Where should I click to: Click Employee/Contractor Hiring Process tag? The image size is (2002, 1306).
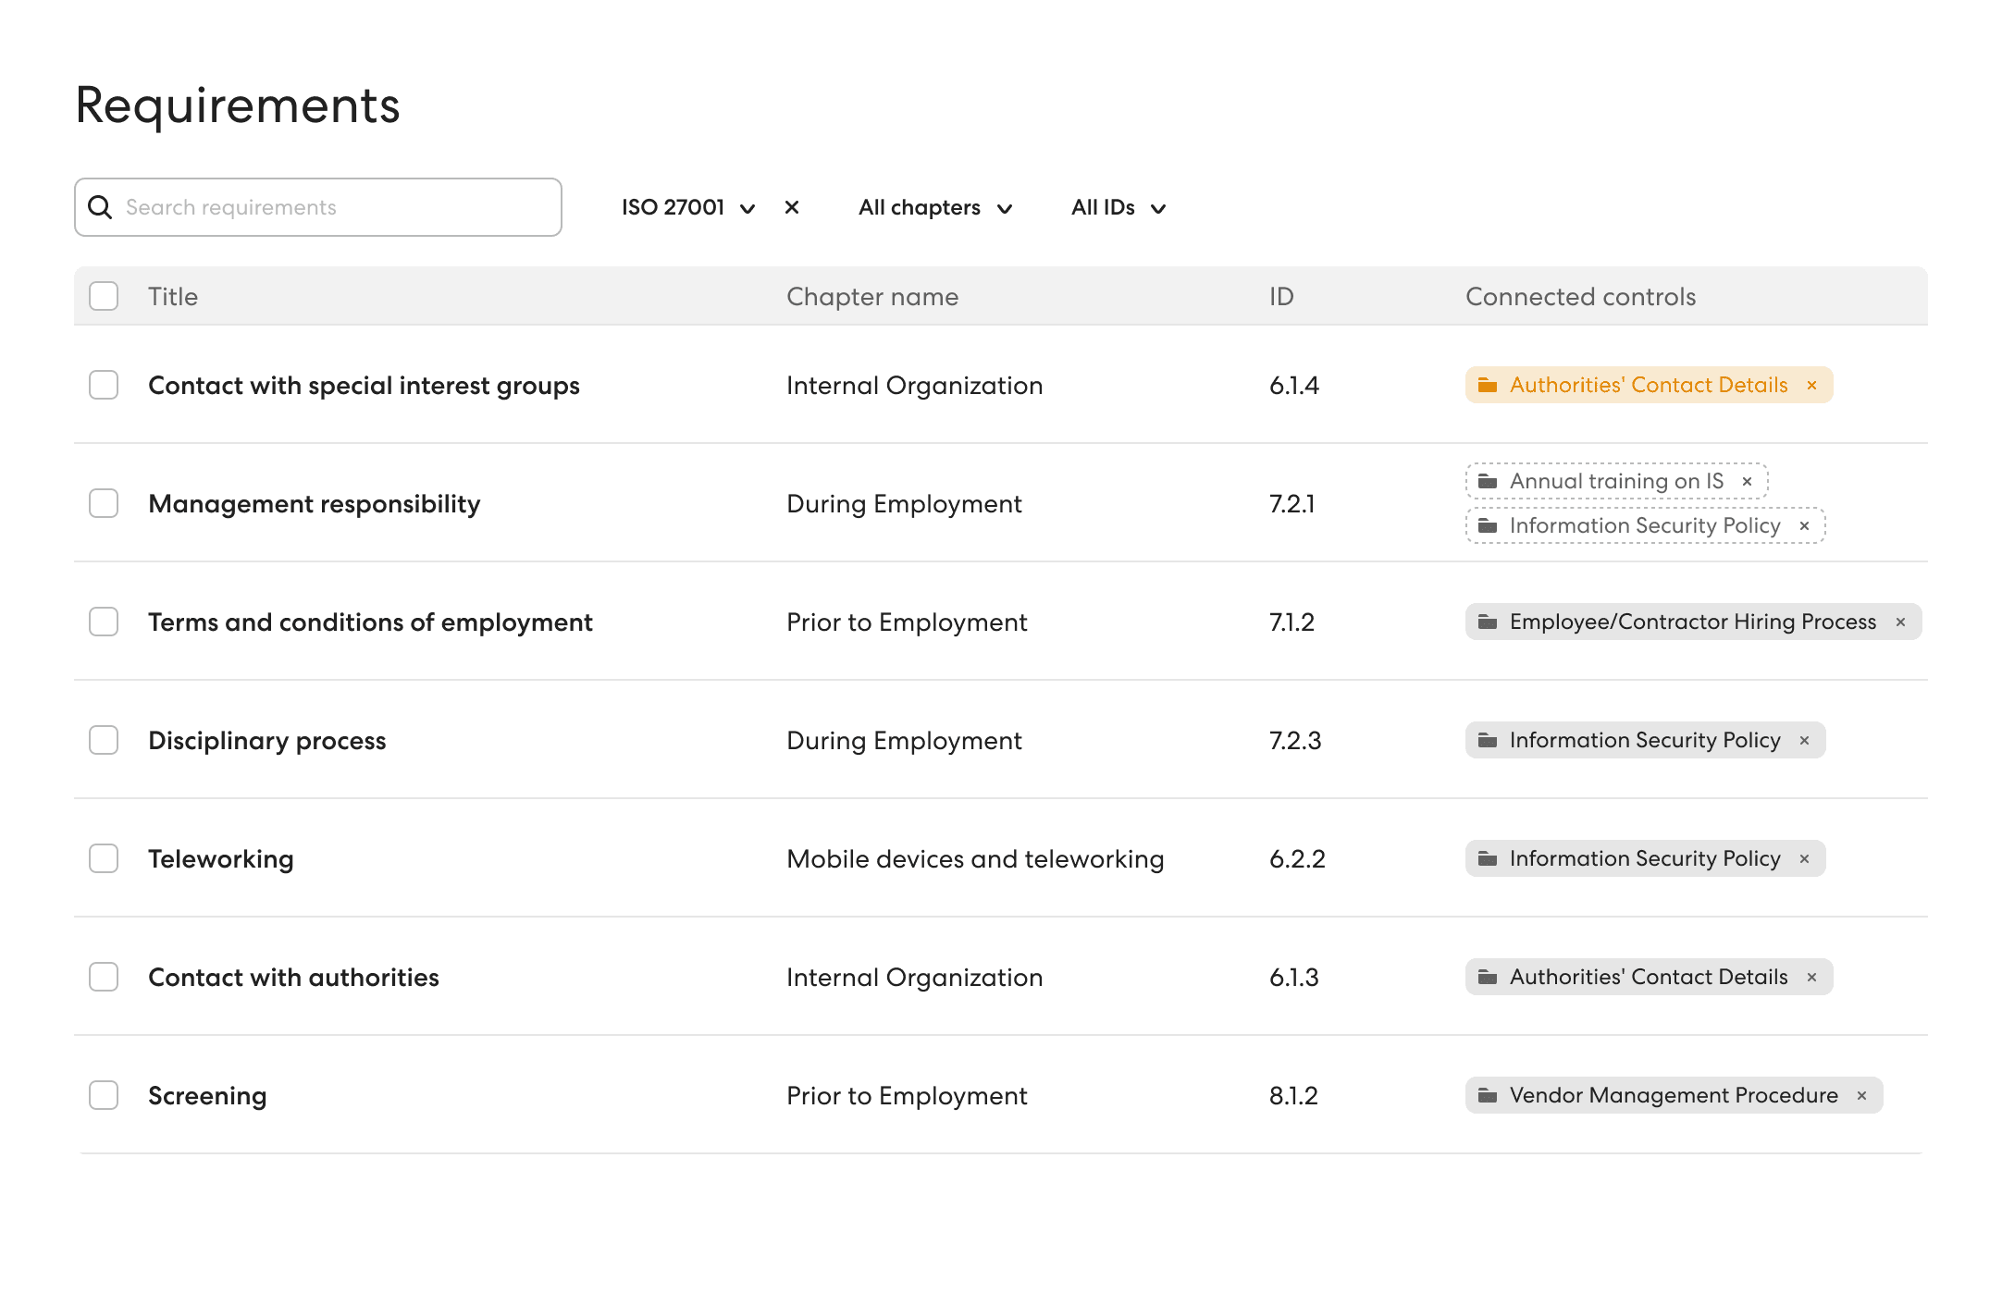1693,622
